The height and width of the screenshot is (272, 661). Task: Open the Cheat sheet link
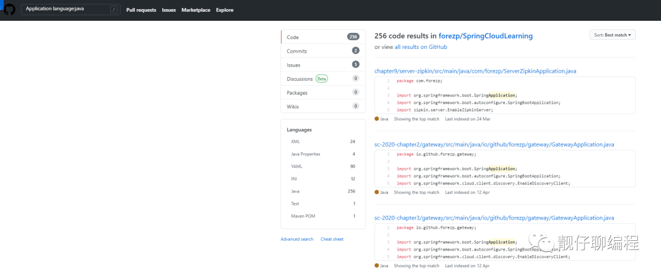pyautogui.click(x=332, y=239)
